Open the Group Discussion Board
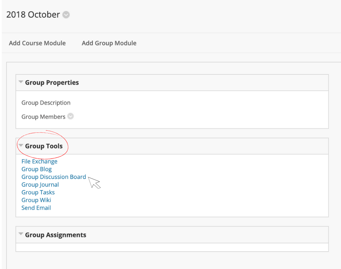The height and width of the screenshot is (269, 341). click(54, 177)
